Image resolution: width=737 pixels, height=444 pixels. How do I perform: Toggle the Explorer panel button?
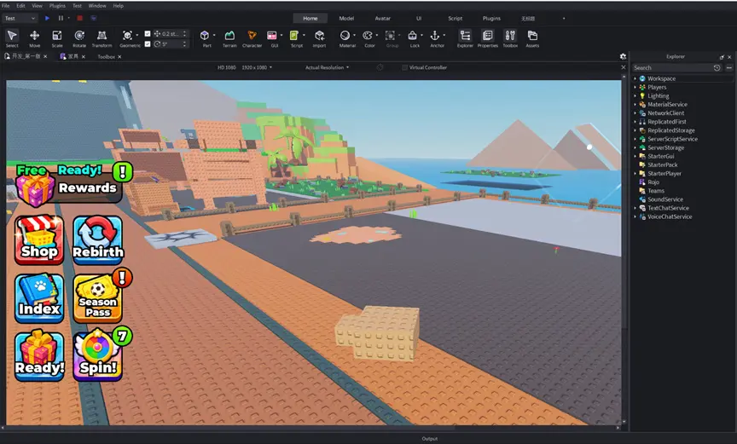pos(465,38)
